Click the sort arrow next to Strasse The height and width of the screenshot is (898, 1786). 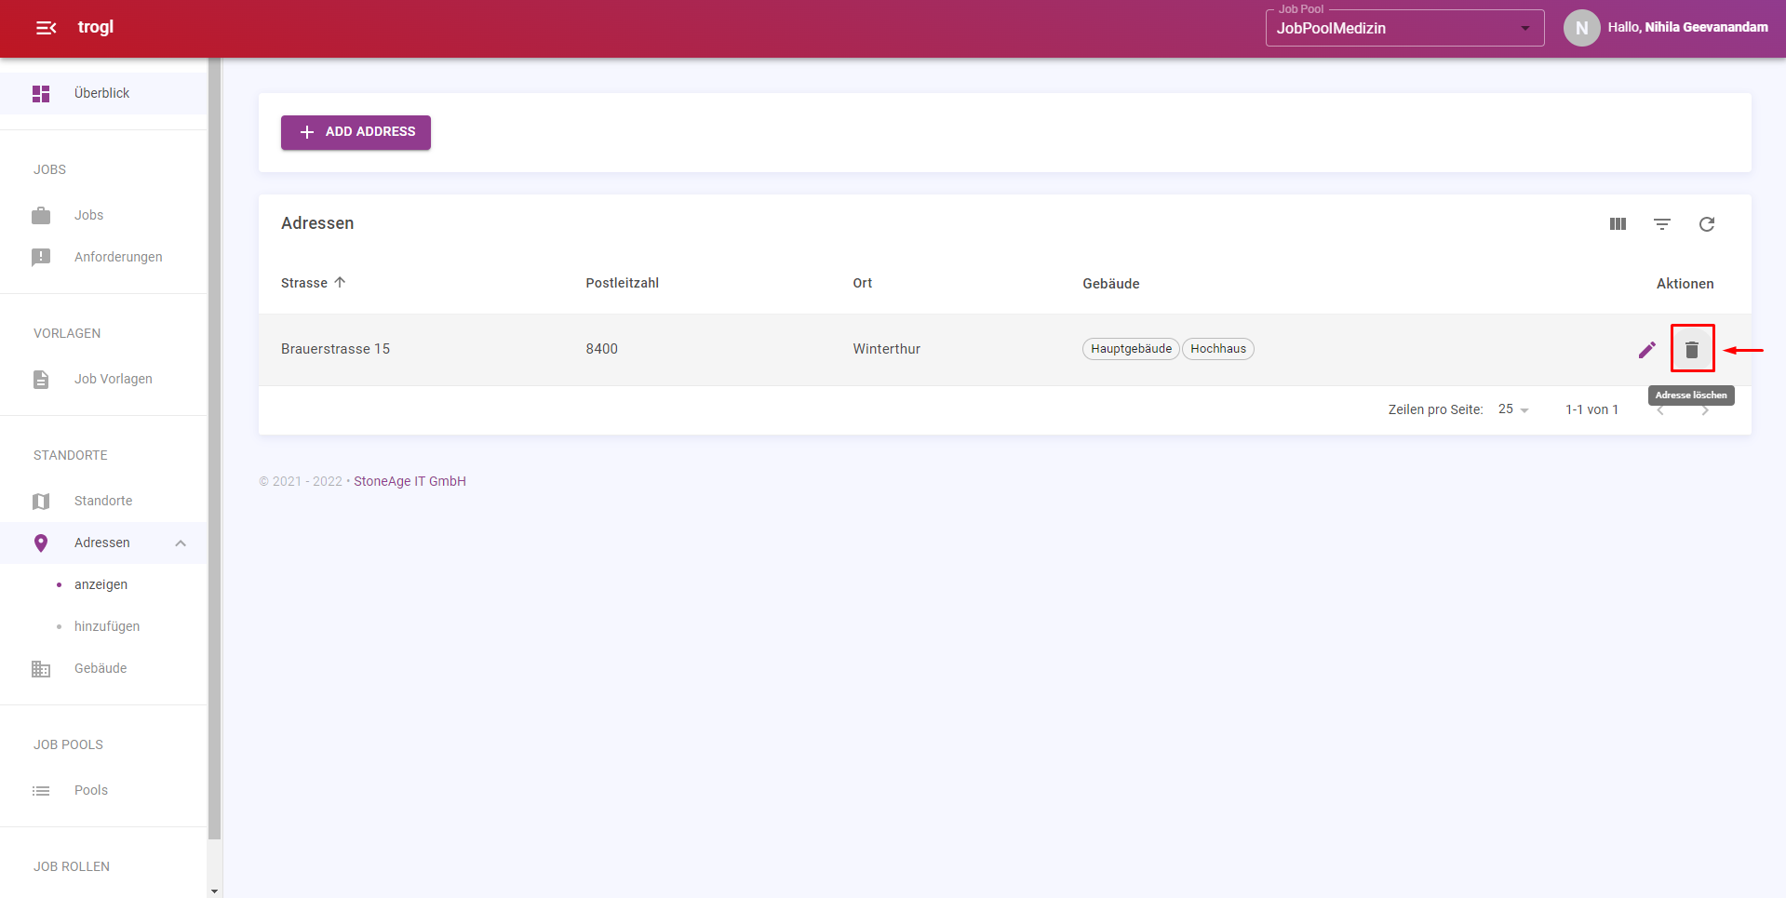point(340,282)
